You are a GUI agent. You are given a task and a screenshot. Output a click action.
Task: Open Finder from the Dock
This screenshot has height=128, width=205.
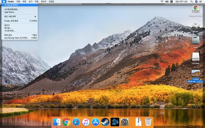[x=57, y=122]
